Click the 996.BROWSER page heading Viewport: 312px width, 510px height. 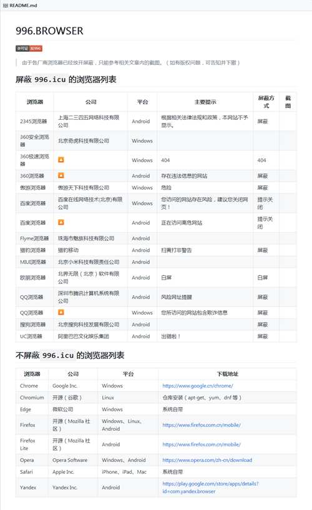tap(49, 31)
